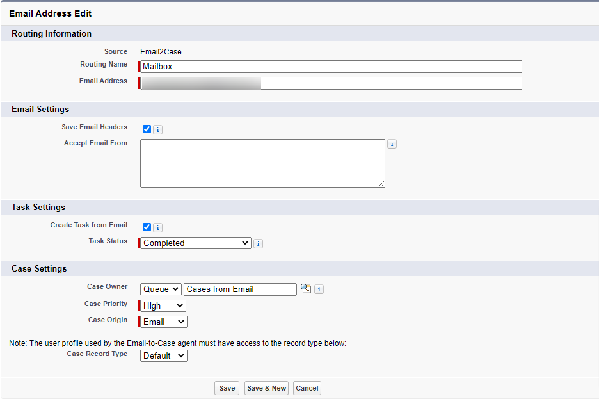This screenshot has width=599, height=399.
Task: Cancel the email address edit
Action: (307, 387)
